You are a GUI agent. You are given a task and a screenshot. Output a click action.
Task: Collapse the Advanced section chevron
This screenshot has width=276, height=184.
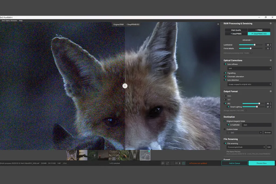coord(252,40)
